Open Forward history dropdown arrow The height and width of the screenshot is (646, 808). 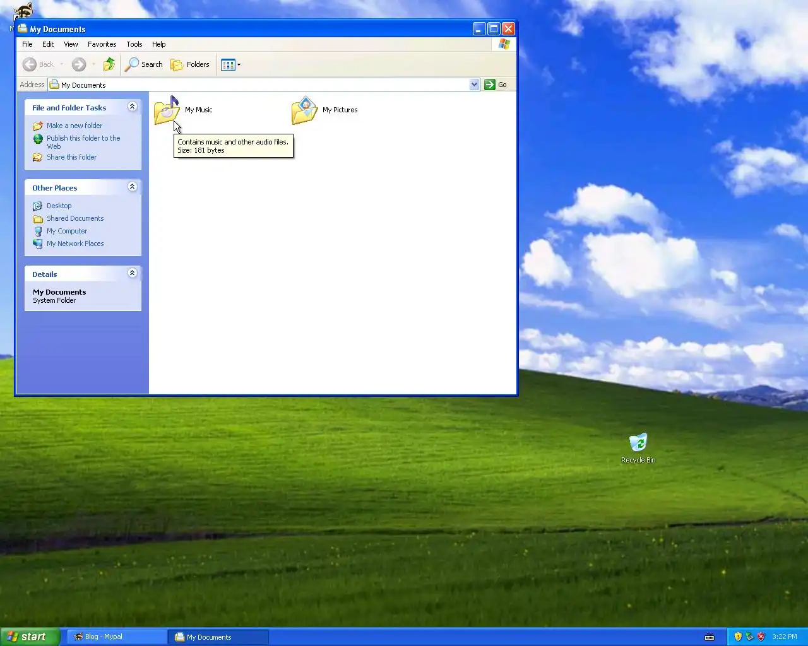(x=93, y=64)
